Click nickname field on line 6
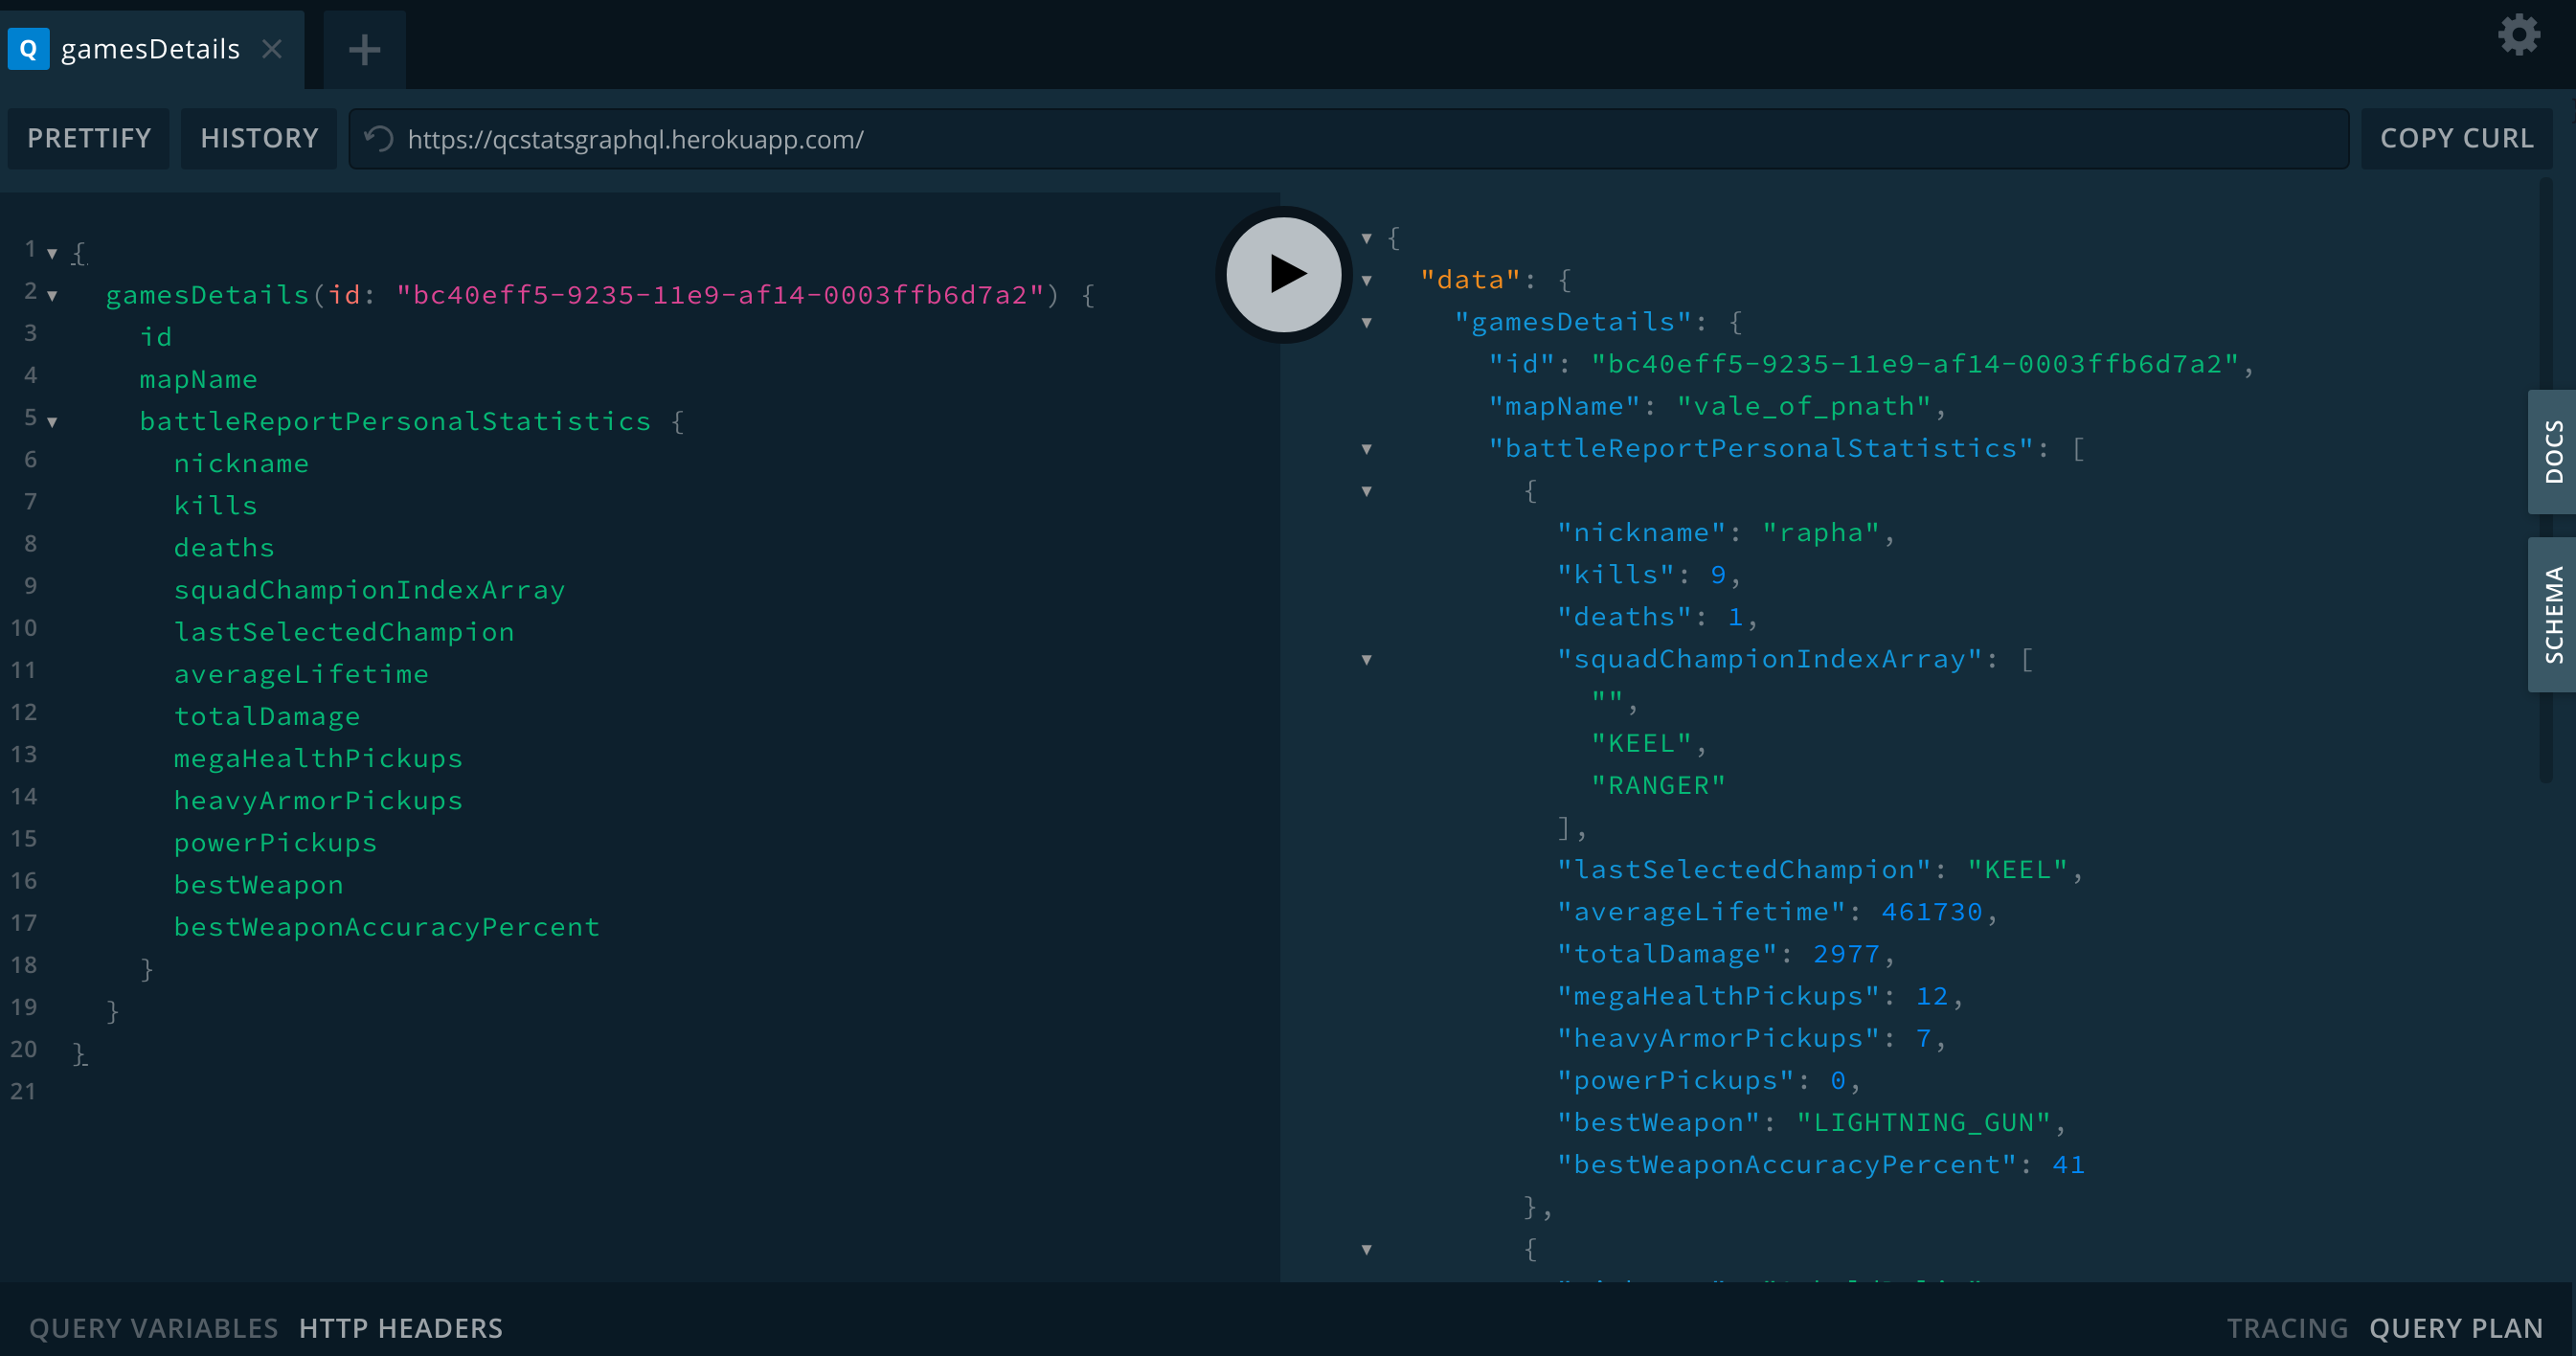 (x=241, y=463)
